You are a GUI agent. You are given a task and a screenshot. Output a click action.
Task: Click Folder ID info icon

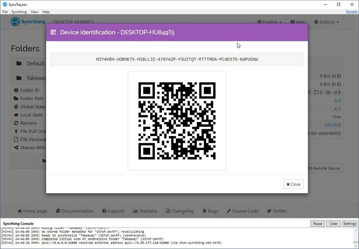pos(16,90)
